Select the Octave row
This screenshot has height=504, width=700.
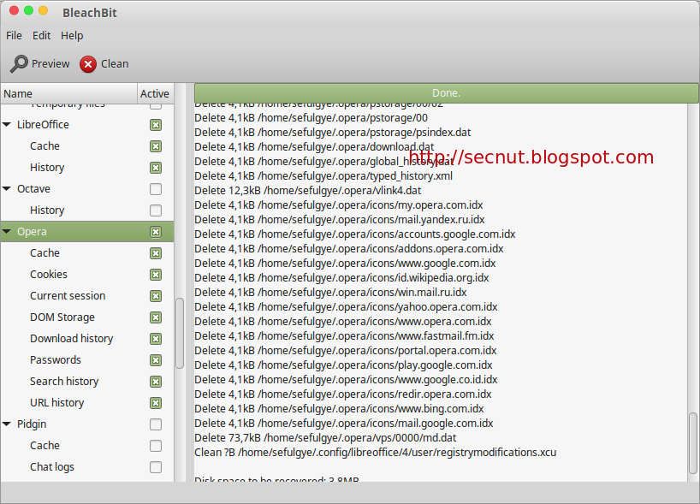click(x=87, y=189)
